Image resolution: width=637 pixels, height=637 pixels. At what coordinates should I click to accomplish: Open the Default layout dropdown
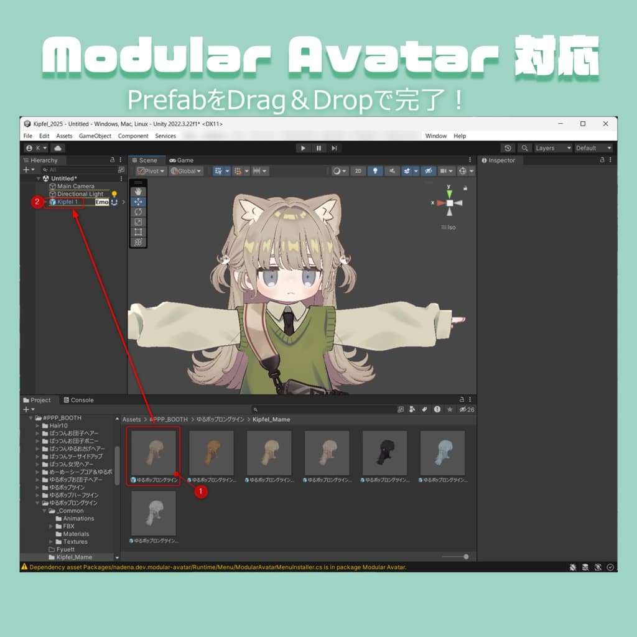click(593, 148)
